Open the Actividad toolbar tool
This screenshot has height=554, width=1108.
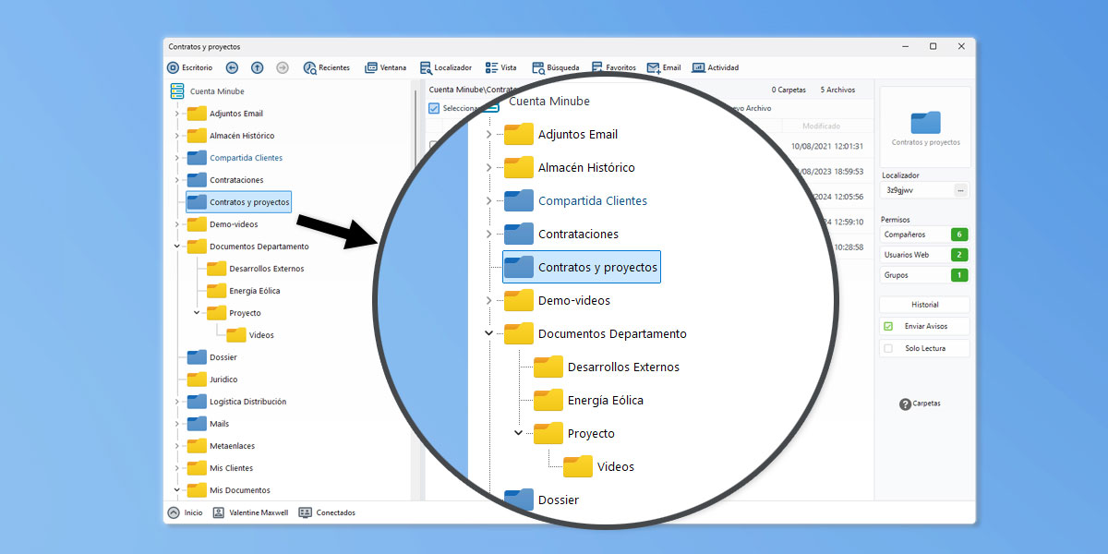[716, 67]
